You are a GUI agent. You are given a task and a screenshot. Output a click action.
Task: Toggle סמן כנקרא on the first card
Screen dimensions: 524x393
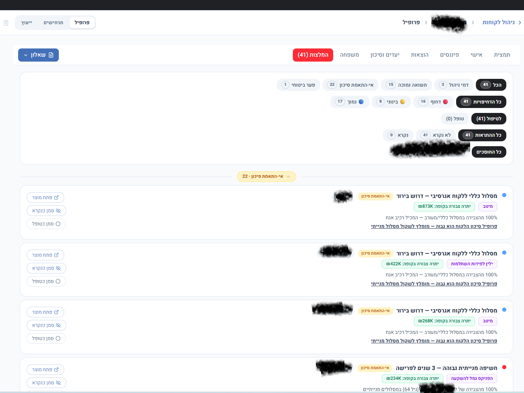coord(46,211)
